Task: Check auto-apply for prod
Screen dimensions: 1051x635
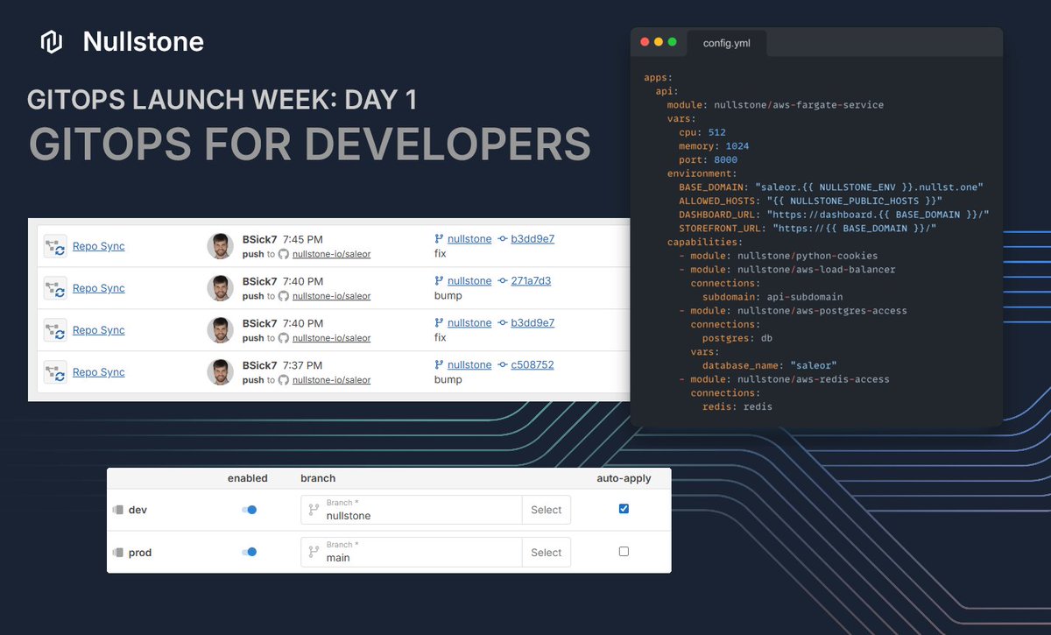Action: [x=624, y=552]
